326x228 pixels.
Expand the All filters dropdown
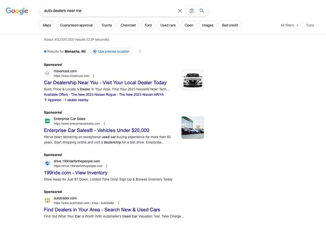(290, 25)
